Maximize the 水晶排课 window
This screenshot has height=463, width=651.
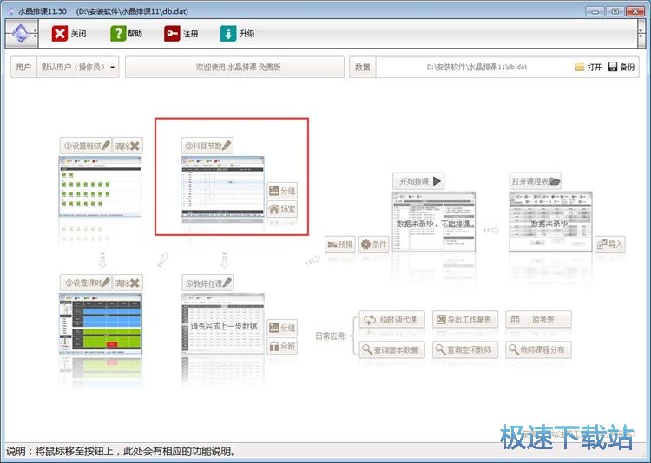point(615,11)
